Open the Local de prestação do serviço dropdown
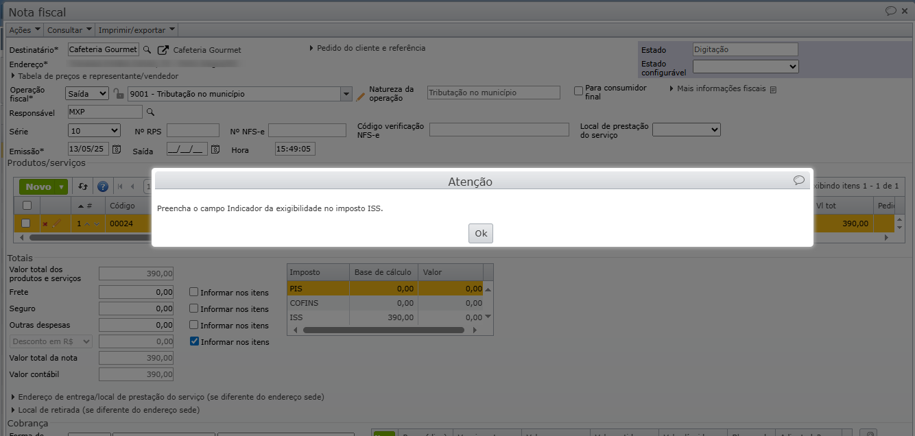The height and width of the screenshot is (436, 915). coord(686,130)
